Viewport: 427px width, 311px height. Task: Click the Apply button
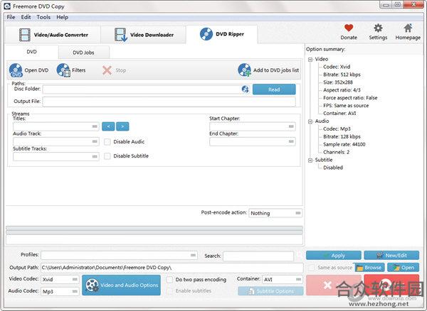[x=334, y=256]
